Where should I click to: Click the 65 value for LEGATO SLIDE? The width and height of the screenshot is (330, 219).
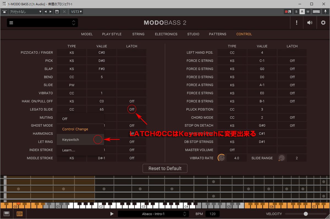tap(101, 109)
